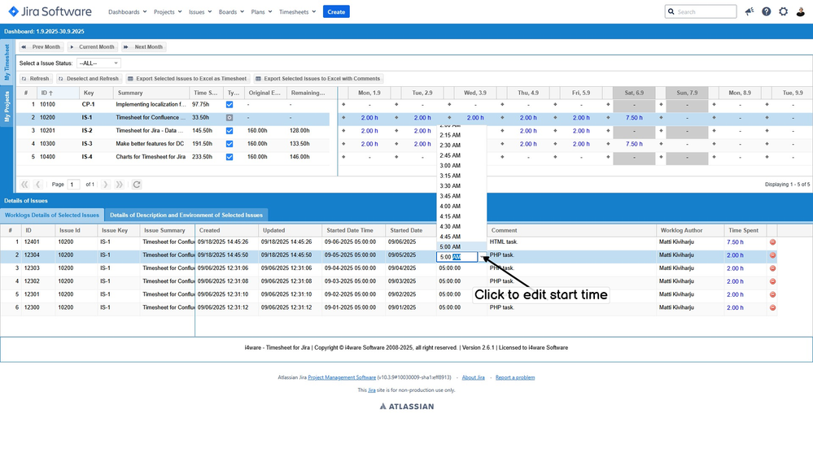
Task: Click the Jira help question mark icon
Action: point(766,11)
